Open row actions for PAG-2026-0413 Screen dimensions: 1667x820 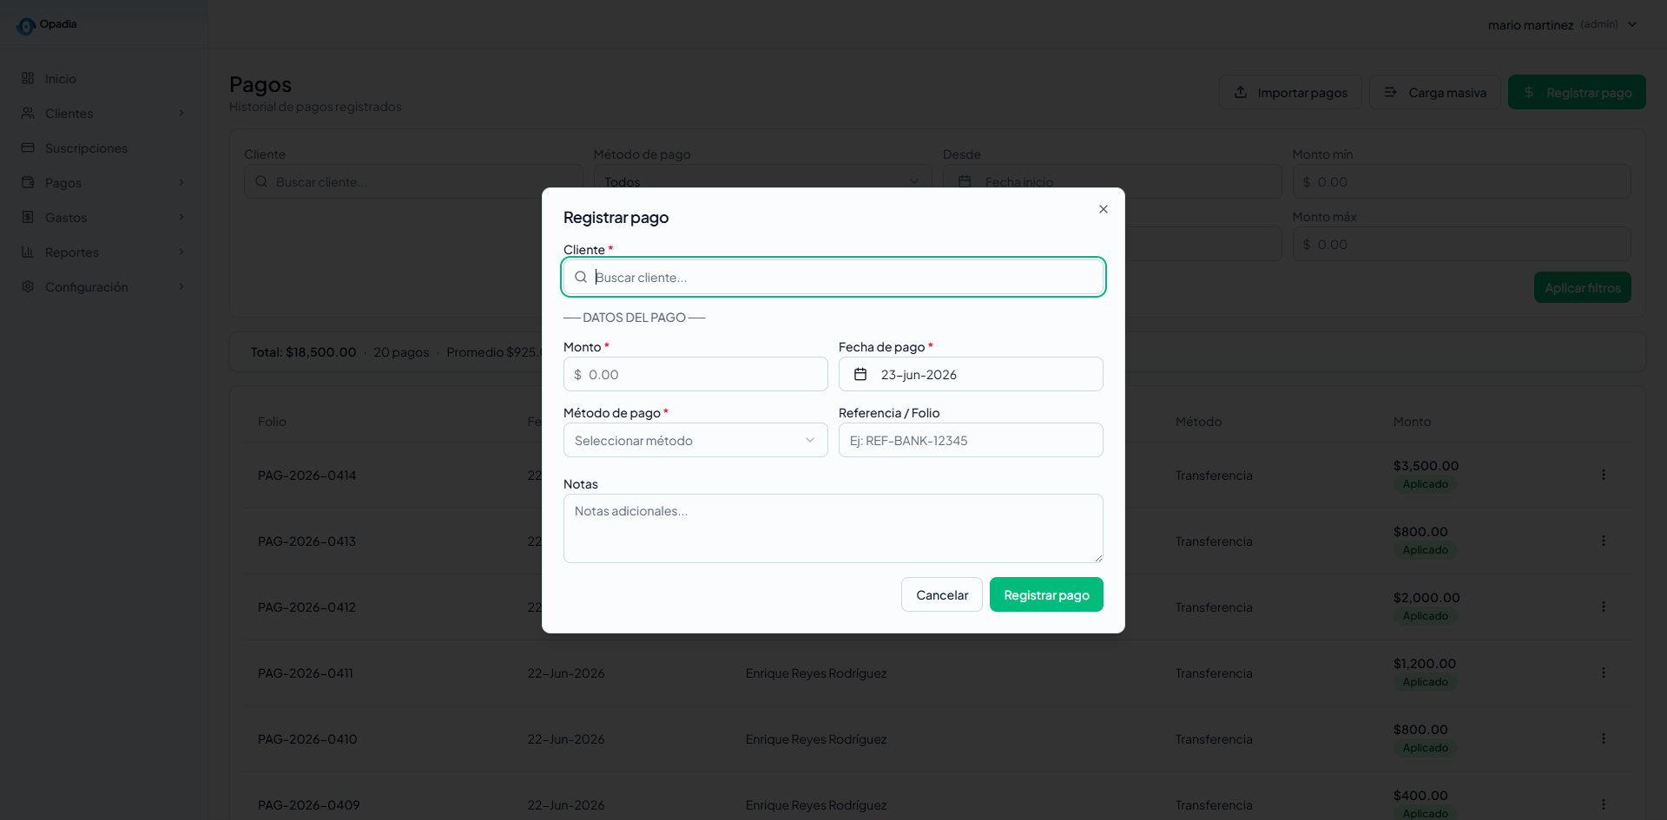pos(1604,541)
